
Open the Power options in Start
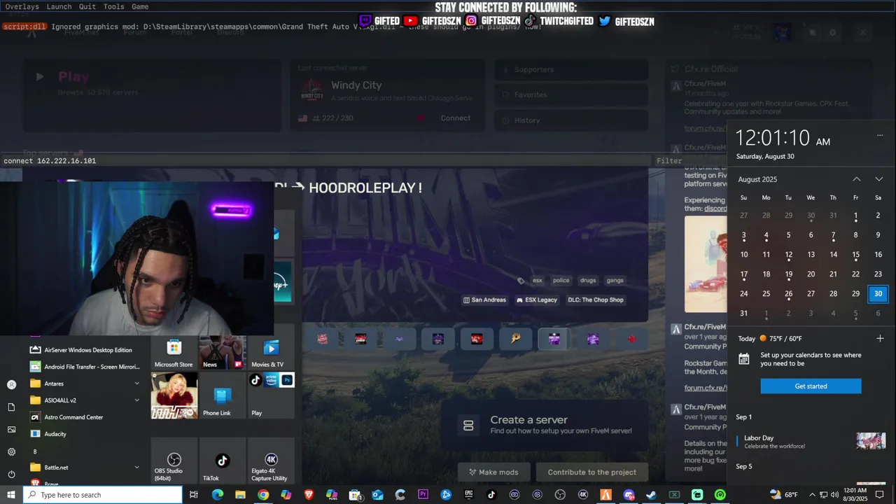tap(11, 474)
